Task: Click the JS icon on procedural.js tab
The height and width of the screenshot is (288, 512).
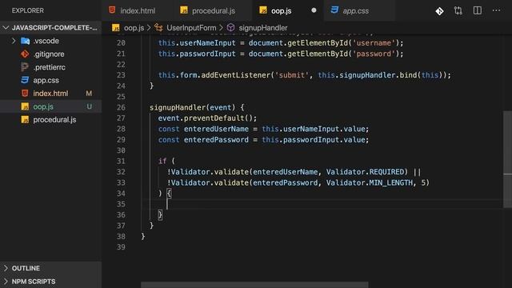Action: point(184,10)
